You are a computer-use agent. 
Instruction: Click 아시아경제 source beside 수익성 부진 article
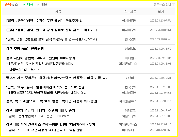point(130,21)
